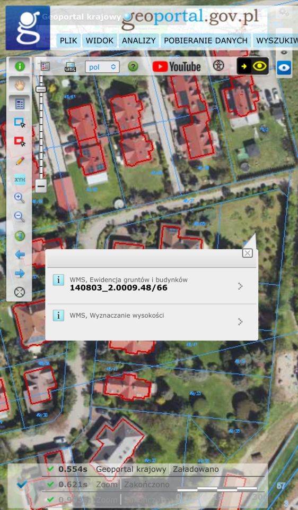Open the ANALIZY menu
This screenshot has width=298, height=510.
[139, 41]
